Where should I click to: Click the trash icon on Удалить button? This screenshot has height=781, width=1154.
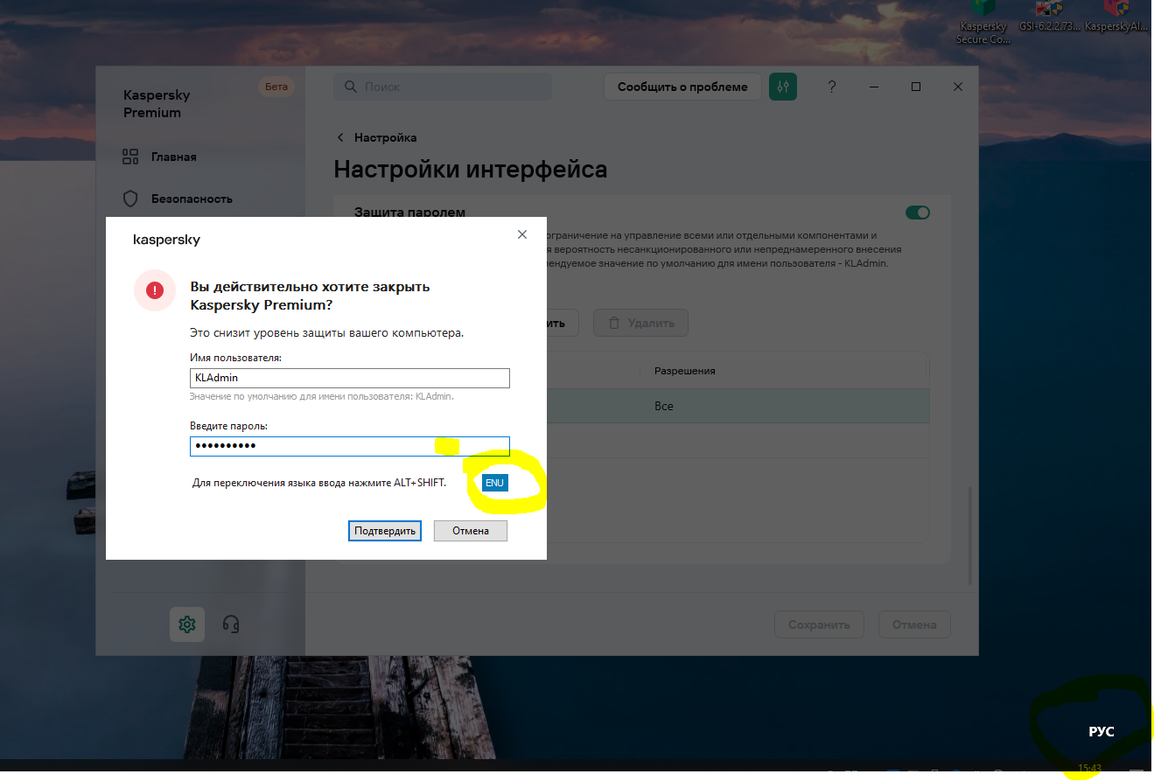pyautogui.click(x=614, y=323)
